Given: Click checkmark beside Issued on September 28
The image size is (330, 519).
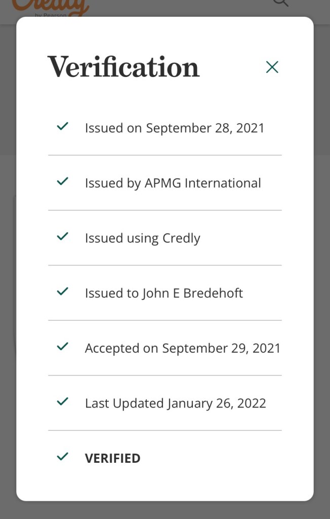Looking at the screenshot, I should click(x=63, y=127).
